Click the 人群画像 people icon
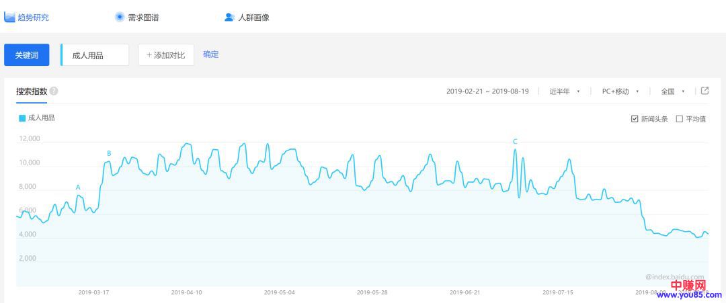Image resolution: width=726 pixels, height=303 pixels. (x=229, y=17)
